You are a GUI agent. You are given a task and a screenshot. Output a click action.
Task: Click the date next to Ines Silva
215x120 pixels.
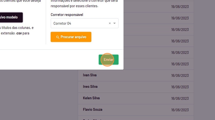tap(180, 87)
